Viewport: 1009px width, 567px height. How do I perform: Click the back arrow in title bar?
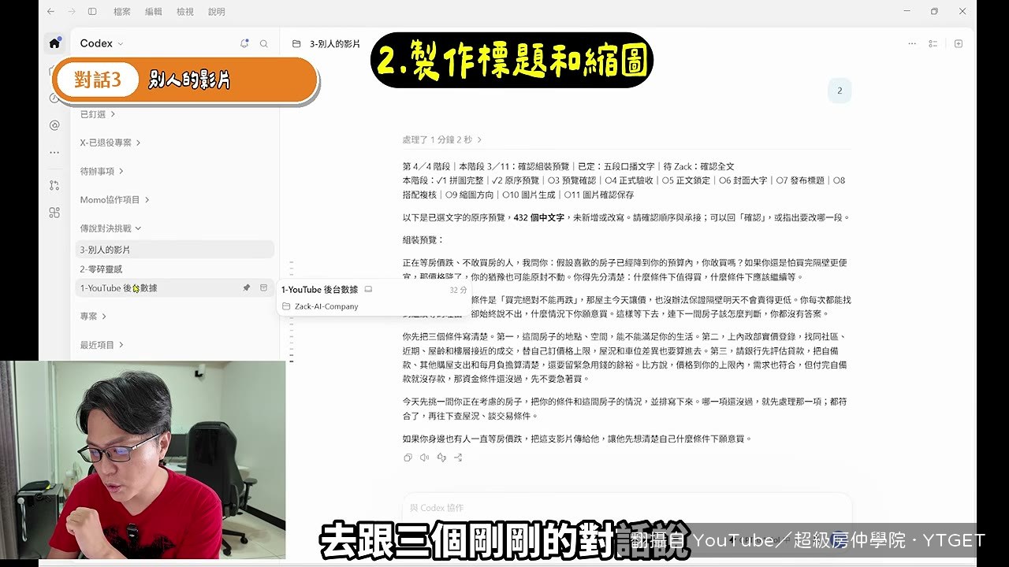(x=50, y=12)
